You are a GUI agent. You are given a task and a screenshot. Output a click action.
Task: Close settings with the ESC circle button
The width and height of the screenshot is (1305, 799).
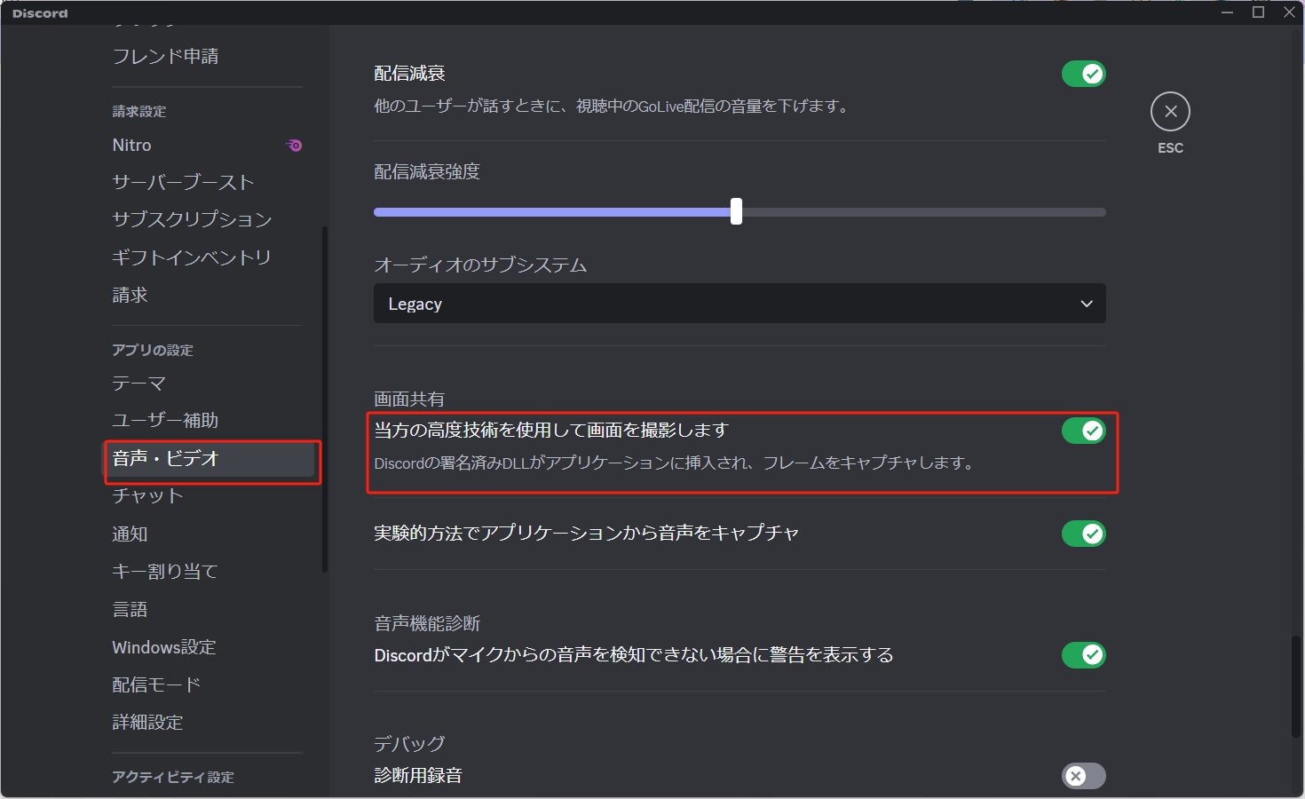click(1170, 111)
